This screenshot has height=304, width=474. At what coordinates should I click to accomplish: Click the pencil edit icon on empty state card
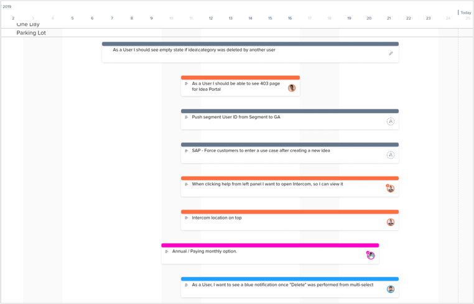coord(391,54)
